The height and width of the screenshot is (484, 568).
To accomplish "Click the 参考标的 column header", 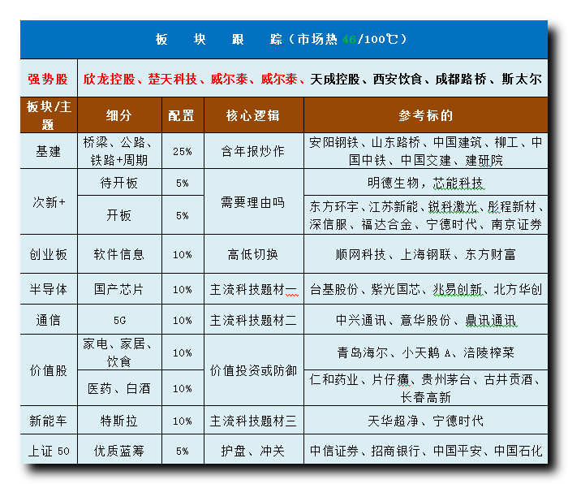I will 425,115.
